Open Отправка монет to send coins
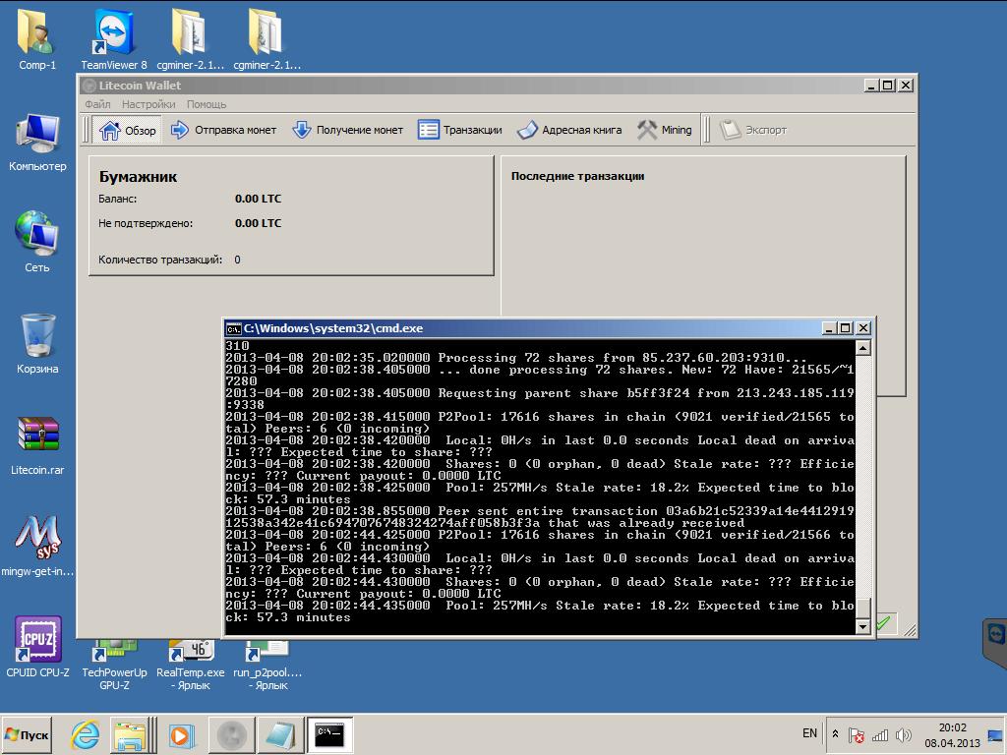 coord(223,131)
